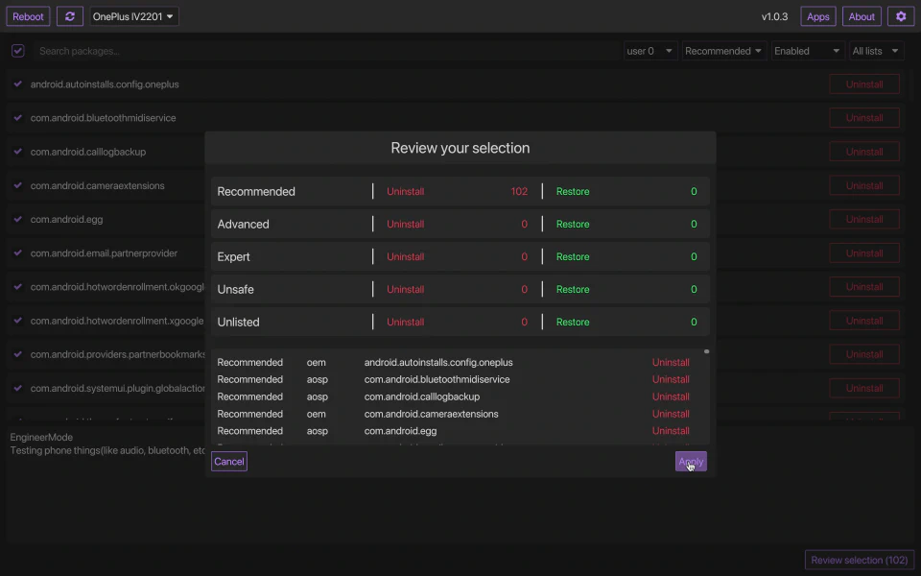
Task: Open the Apps view
Action: pyautogui.click(x=817, y=16)
